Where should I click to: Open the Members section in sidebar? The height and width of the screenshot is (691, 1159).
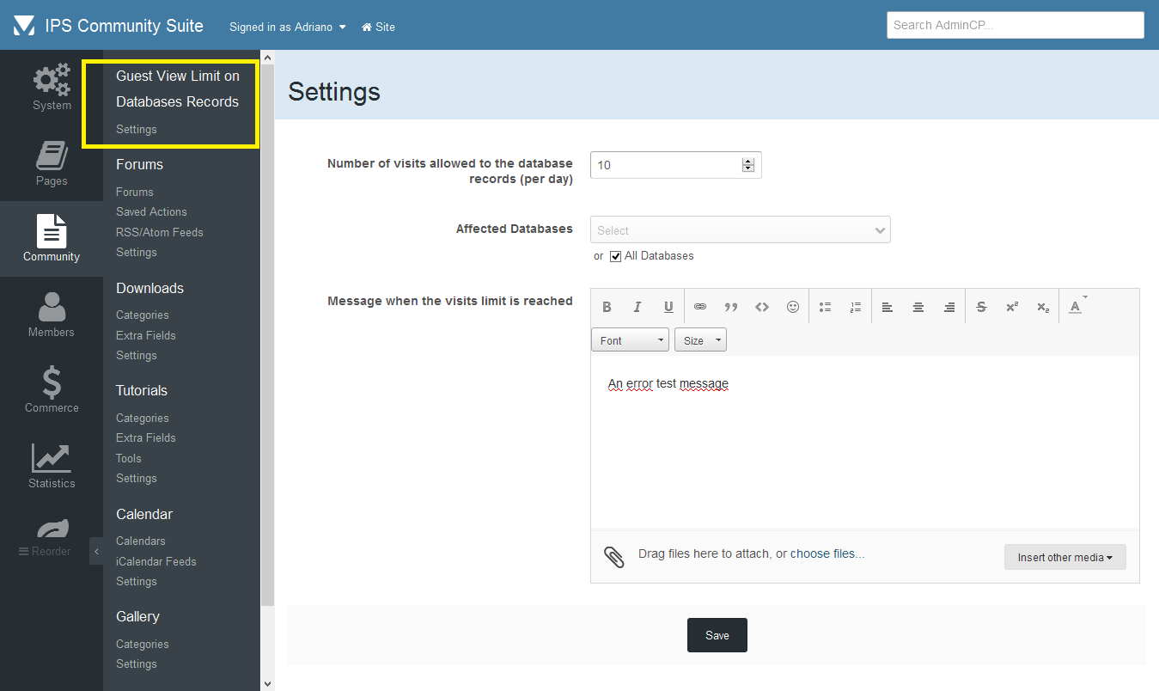(52, 315)
